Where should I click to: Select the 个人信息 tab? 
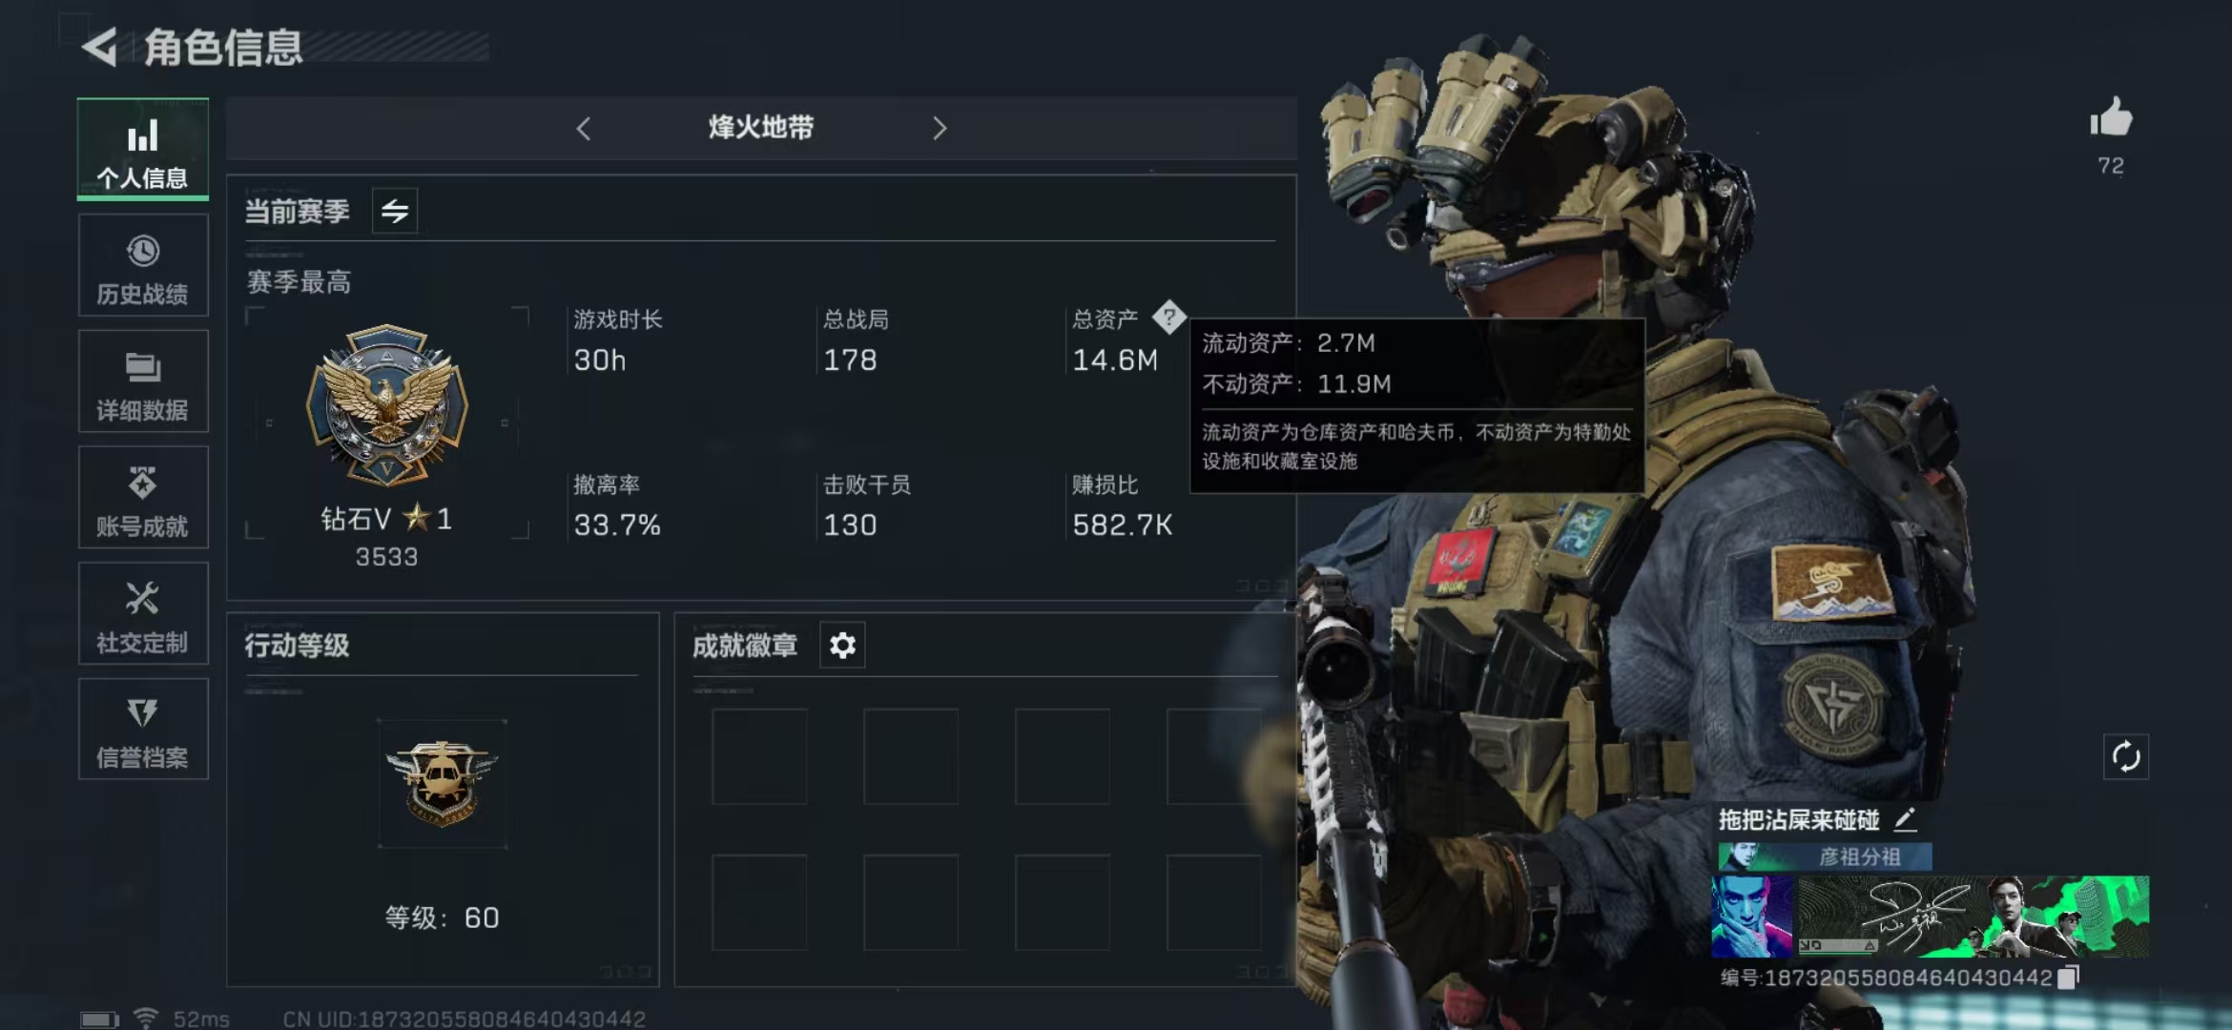(143, 150)
